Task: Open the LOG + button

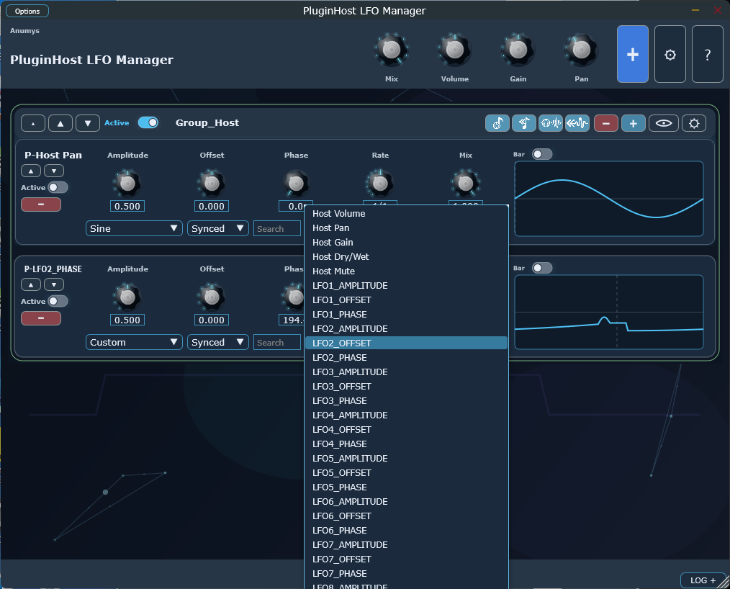Action: [x=703, y=580]
